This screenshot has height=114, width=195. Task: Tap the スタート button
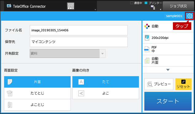(168, 101)
